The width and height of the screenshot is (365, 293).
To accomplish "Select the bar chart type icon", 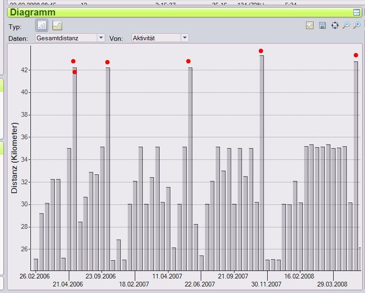I will click(x=42, y=25).
